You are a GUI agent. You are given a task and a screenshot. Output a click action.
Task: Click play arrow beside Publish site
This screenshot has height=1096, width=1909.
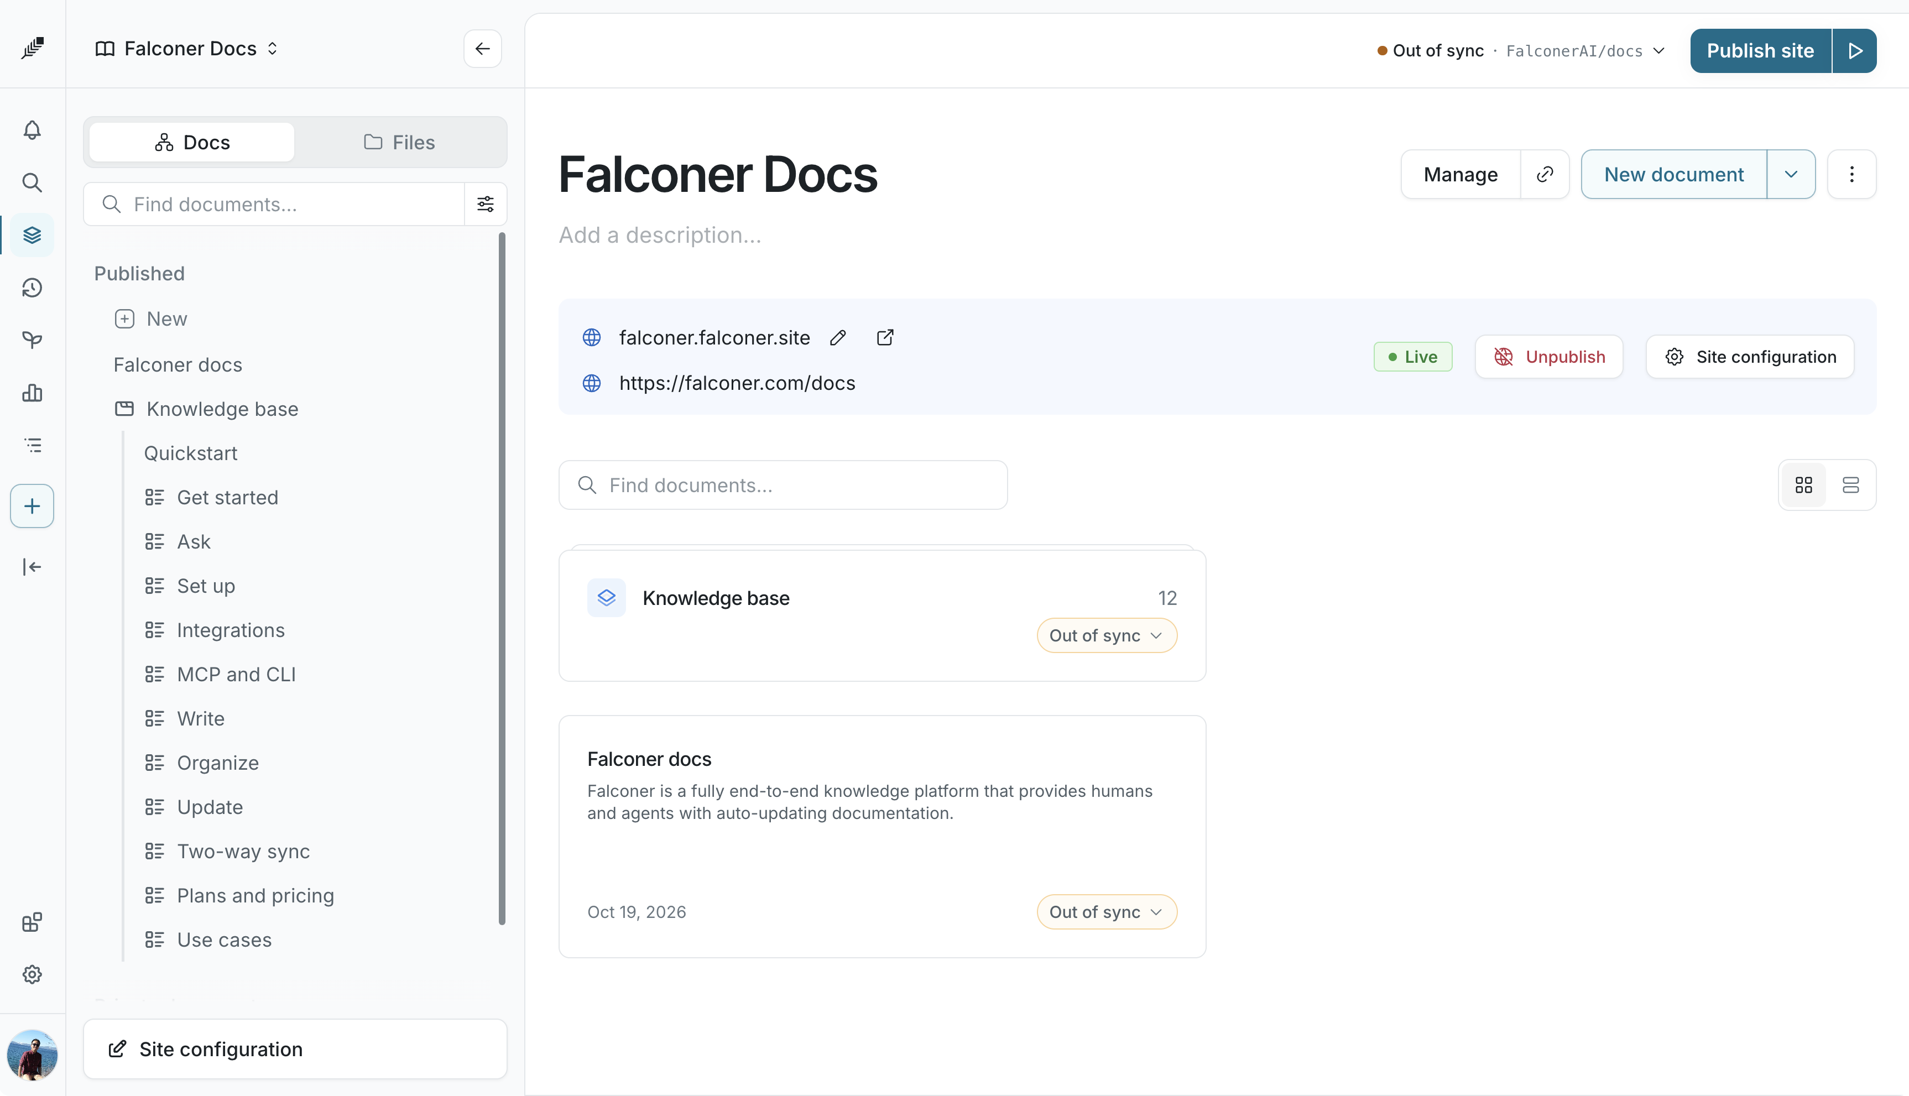(x=1855, y=50)
